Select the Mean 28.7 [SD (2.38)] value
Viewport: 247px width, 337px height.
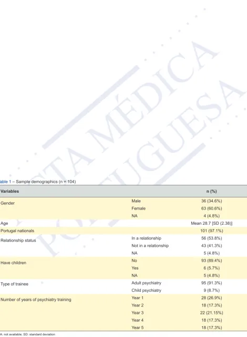[x=211, y=223]
